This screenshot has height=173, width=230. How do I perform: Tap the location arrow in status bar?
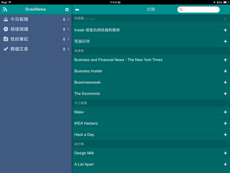pyautogui.click(x=214, y=2)
